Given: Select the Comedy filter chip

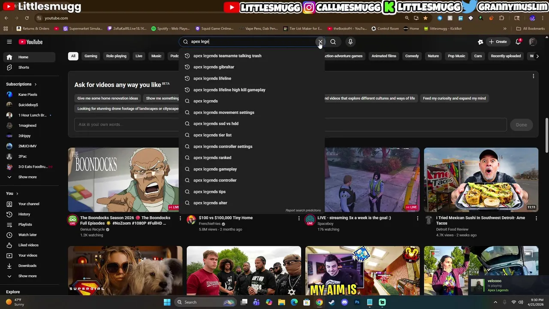Looking at the screenshot, I should click(x=412, y=56).
